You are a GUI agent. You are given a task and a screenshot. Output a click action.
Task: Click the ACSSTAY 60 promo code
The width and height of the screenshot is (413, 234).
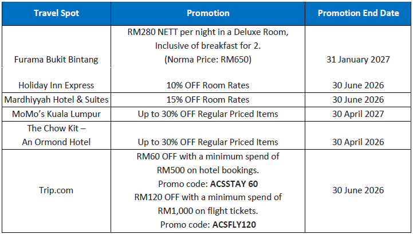pyautogui.click(x=234, y=184)
